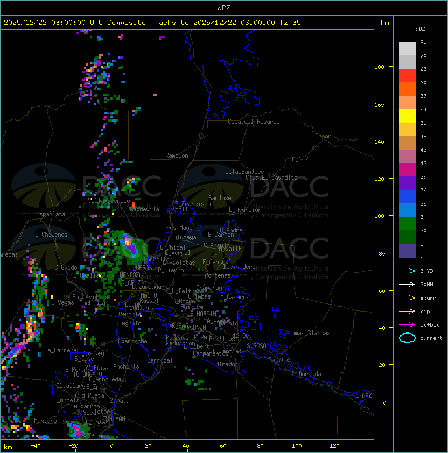The image size is (448, 453).
Task: Click the Lomas_Blancas place label
Action: 309,333
